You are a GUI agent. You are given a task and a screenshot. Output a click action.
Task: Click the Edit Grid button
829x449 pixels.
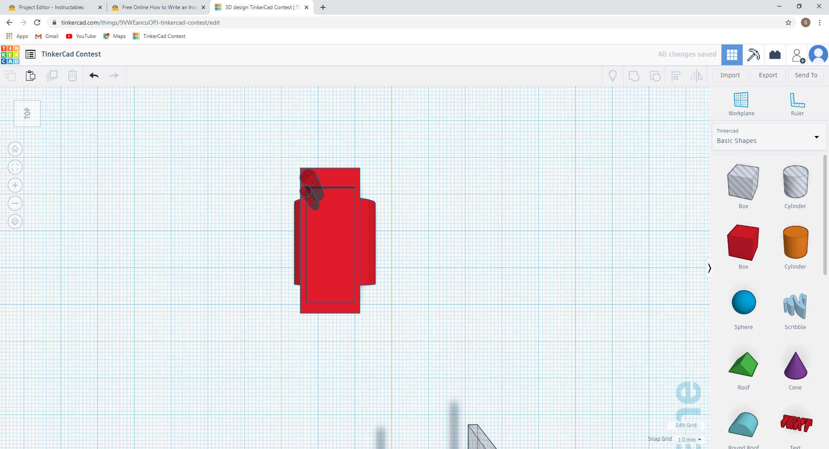[x=686, y=425]
